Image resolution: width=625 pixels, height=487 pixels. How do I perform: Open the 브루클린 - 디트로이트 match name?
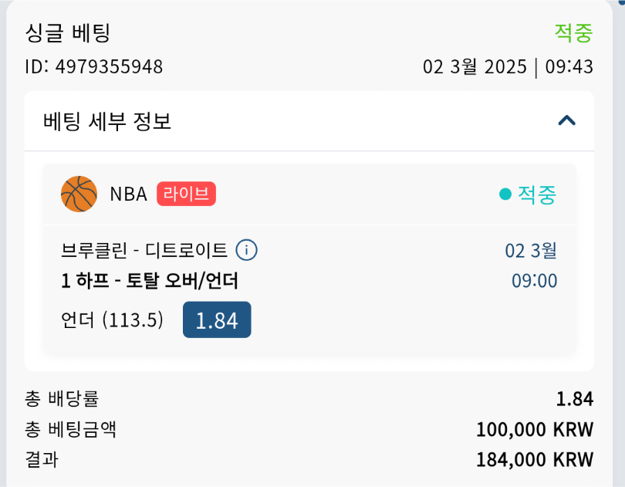pyautogui.click(x=144, y=251)
